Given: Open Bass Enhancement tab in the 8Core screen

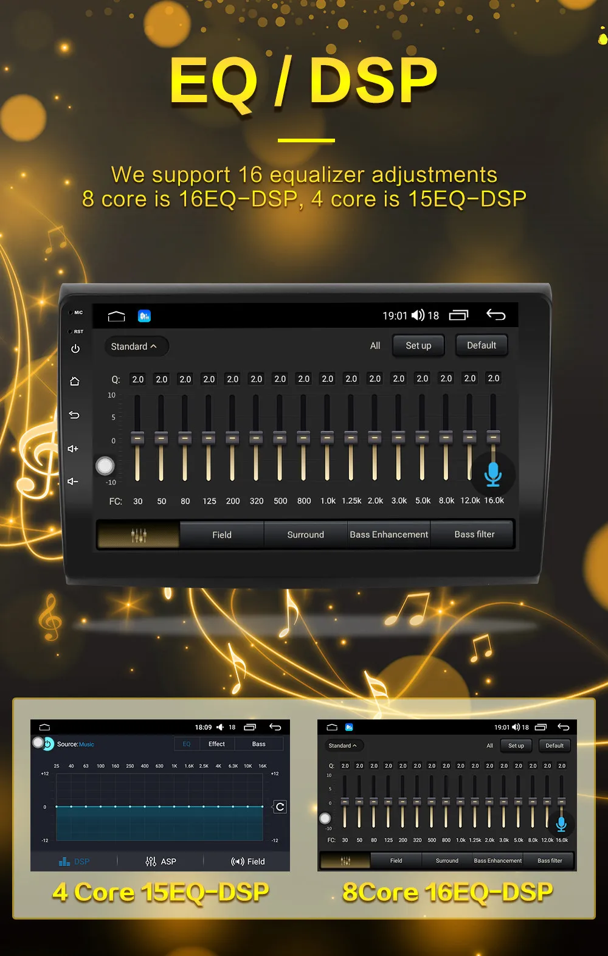Looking at the screenshot, I should tap(498, 861).
